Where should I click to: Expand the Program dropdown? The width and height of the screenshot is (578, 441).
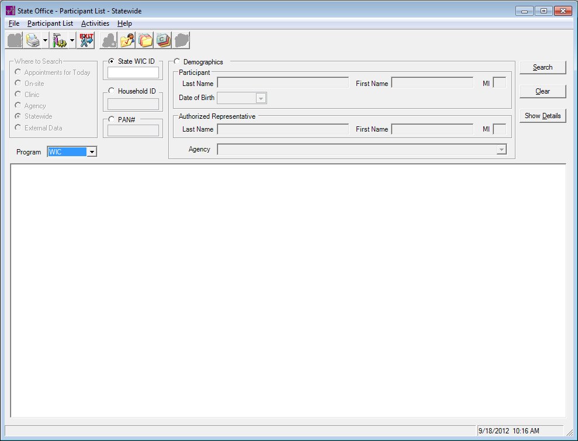point(92,152)
